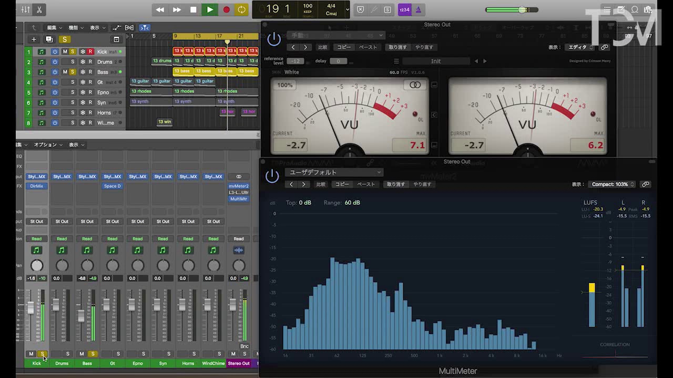Open the Init preset hamburger menu
Image resolution: width=673 pixels, height=378 pixels.
point(396,61)
